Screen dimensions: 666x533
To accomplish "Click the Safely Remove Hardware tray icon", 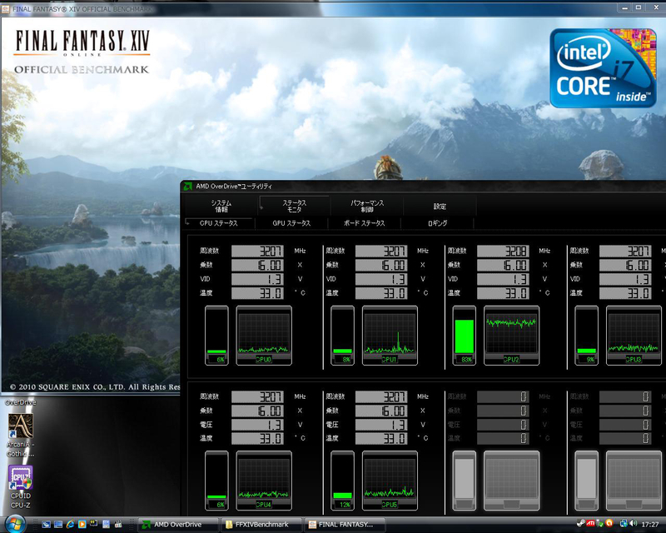I will [600, 524].
